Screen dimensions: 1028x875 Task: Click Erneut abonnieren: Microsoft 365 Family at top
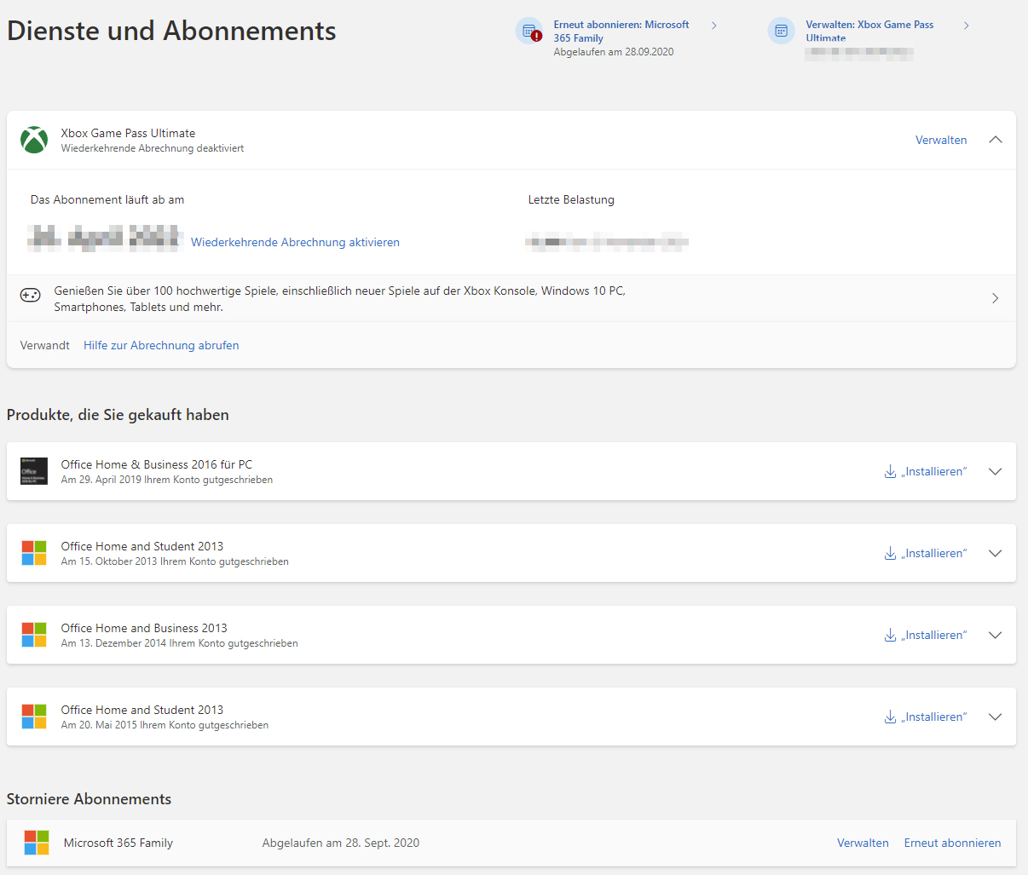[x=621, y=32]
